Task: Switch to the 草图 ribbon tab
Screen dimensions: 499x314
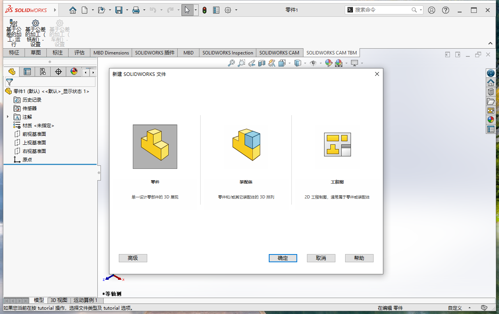Action: (x=36, y=53)
